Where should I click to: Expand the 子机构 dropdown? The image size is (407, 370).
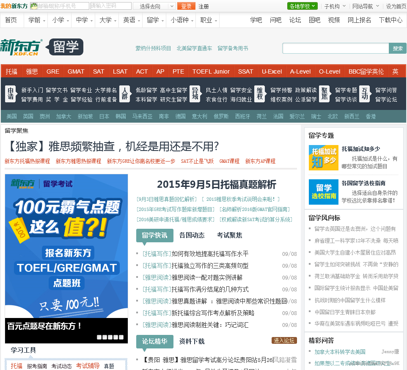pyautogui.click(x=335, y=6)
